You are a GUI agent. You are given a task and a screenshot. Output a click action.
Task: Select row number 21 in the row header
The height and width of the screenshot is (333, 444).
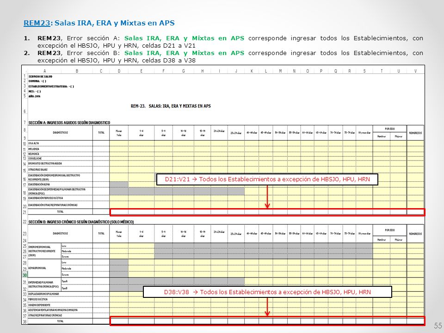point(25,212)
